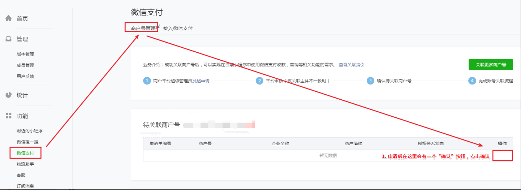Click the inbox icon beside 管理
Viewport: 521px width, 190px height.
(8, 39)
